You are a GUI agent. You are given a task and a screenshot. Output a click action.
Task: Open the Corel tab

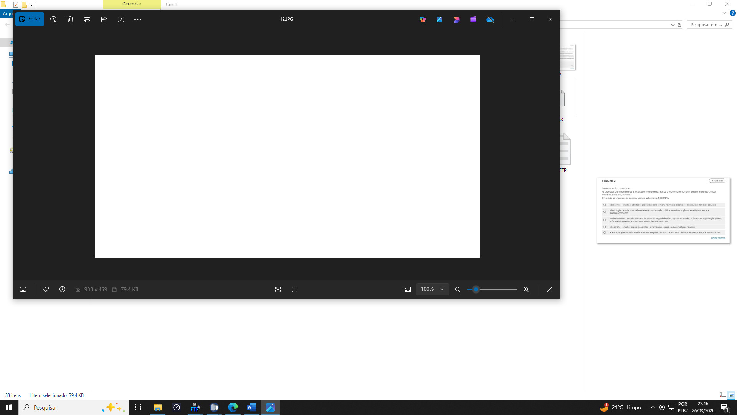(171, 5)
